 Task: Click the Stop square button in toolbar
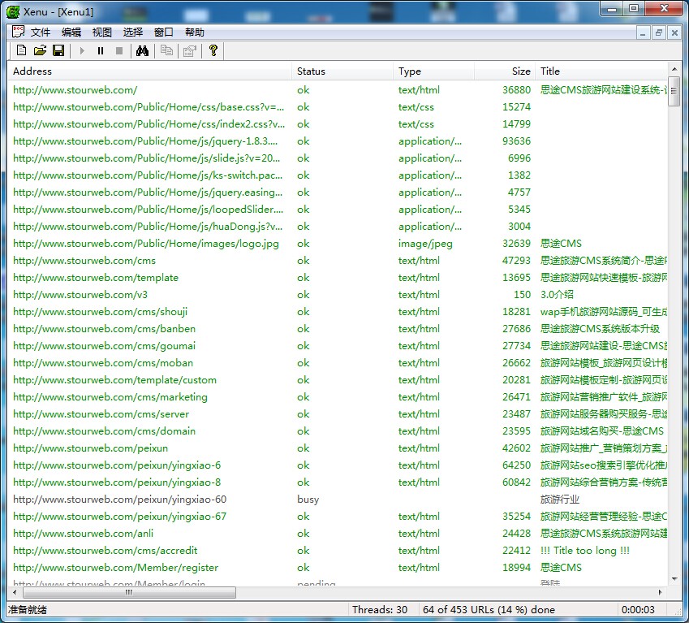click(x=119, y=50)
